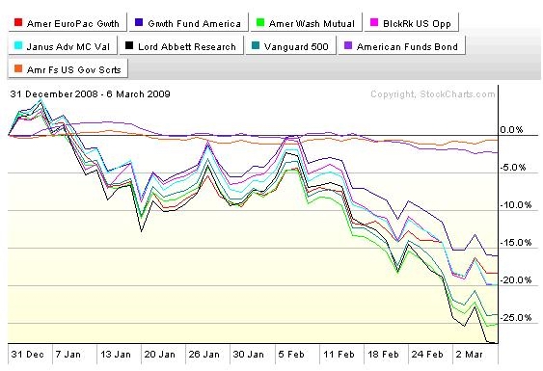Click the 30 Jan date axis label
Image resolution: width=543 pixels, height=371 pixels.
[x=248, y=355]
